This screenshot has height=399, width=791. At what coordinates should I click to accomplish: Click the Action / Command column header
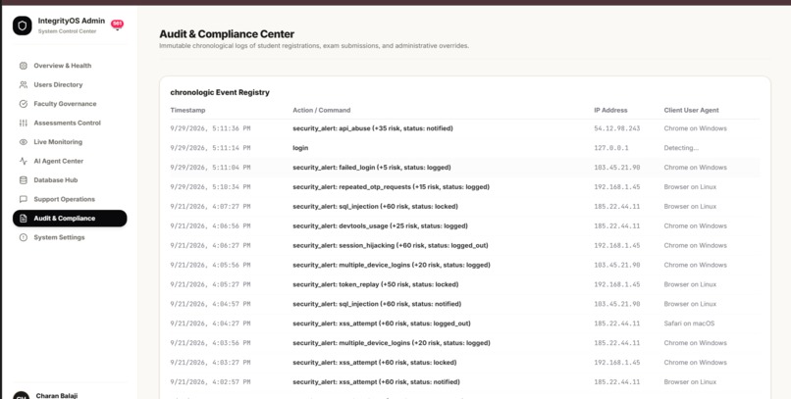coord(321,110)
